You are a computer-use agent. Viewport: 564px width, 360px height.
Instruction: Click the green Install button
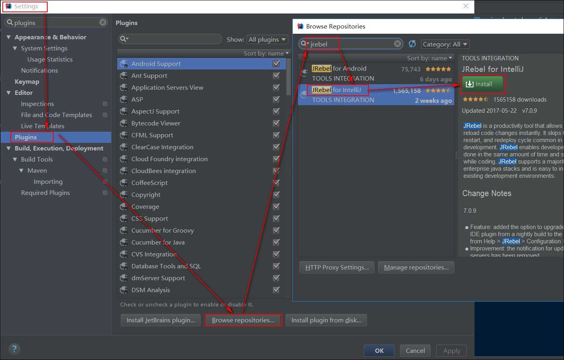click(483, 84)
